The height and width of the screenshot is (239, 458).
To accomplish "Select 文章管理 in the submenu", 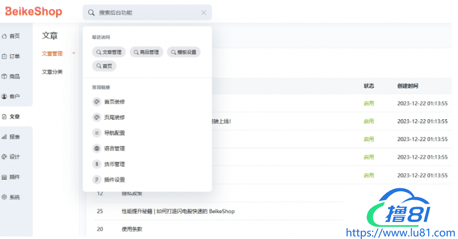I will [x=52, y=54].
